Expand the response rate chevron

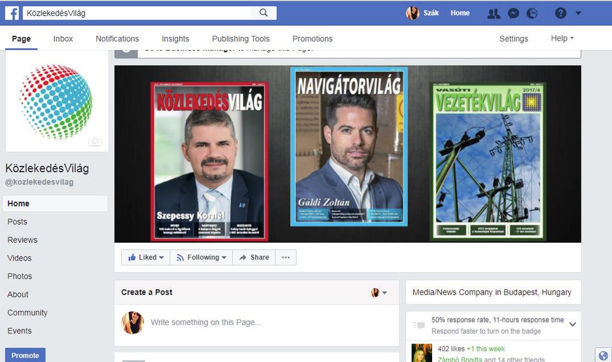573,324
